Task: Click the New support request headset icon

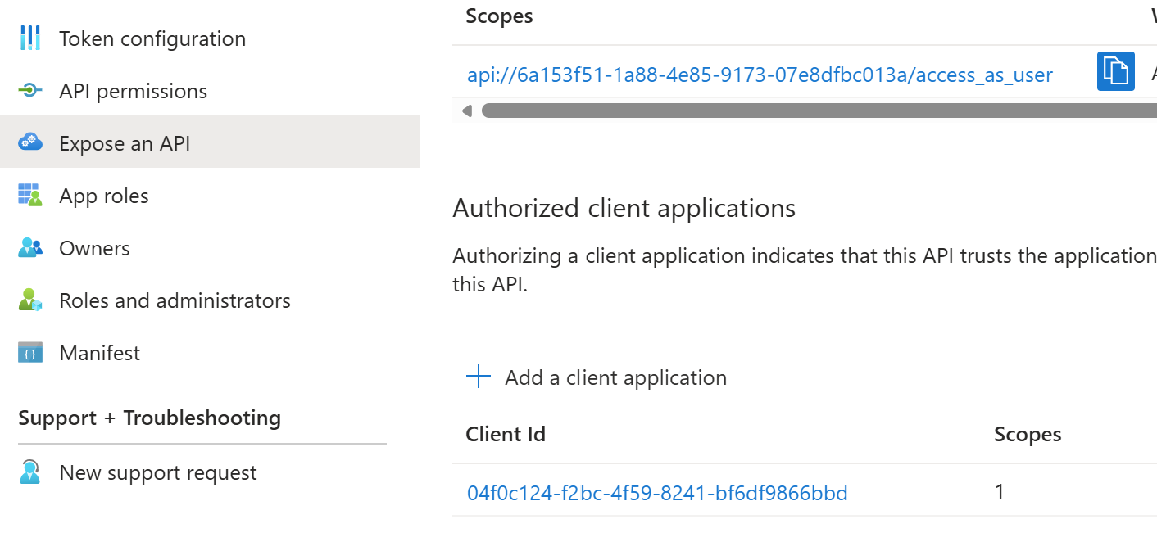Action: [29, 472]
